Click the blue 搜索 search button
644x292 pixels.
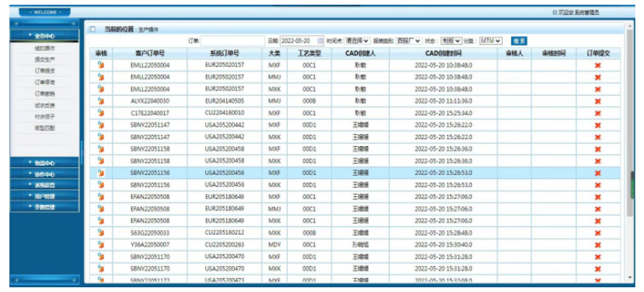click(x=519, y=41)
